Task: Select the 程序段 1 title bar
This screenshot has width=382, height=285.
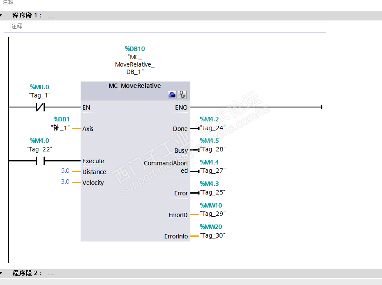Action: click(x=27, y=16)
